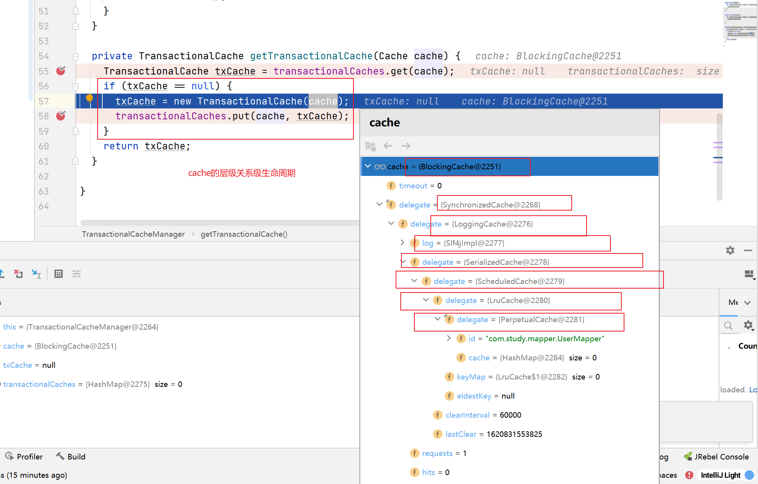Open TransactionalCacheManager breadcrumb
Screen dimensions: 758x484
click(x=133, y=234)
